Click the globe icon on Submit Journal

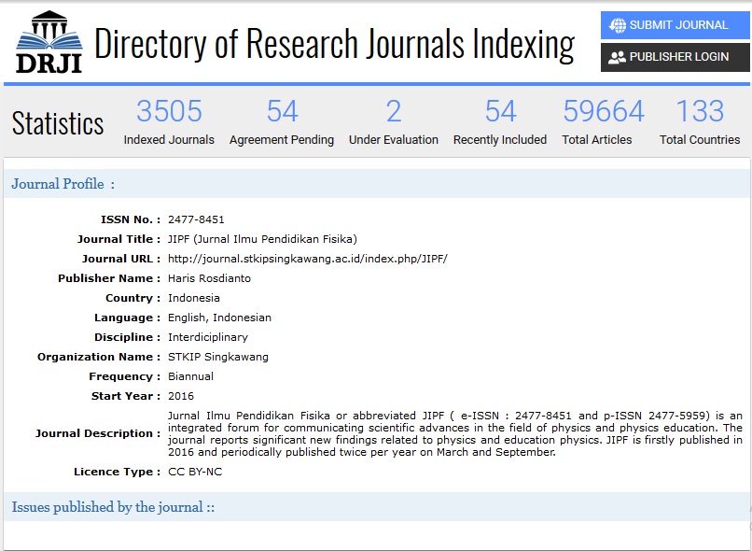pyautogui.click(x=618, y=25)
